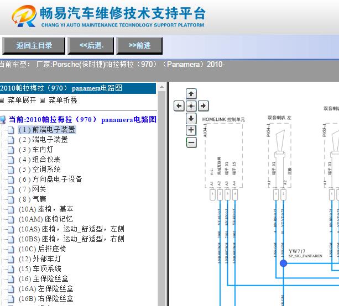Screen dimensions: 339x306
Task: Select (15) 车顶系统 entry
Action: tap(40, 268)
